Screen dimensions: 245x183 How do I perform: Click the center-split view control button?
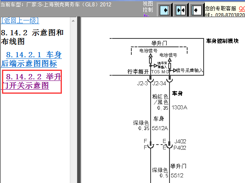pos(181,10)
